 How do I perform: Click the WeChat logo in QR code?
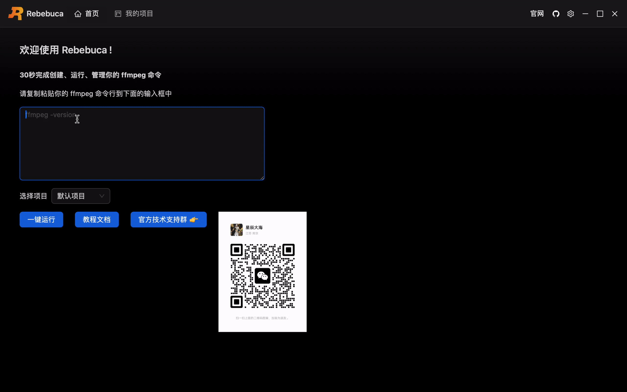click(262, 276)
